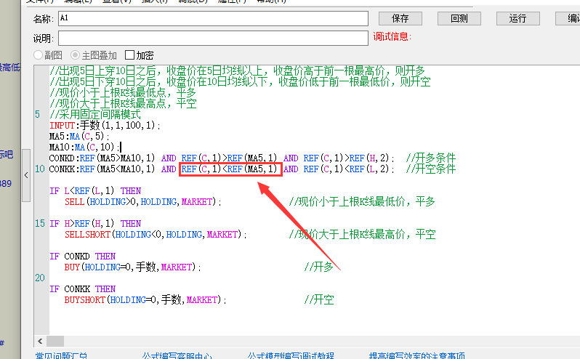
Task: Click the 保存 (save) button
Action: [400, 18]
